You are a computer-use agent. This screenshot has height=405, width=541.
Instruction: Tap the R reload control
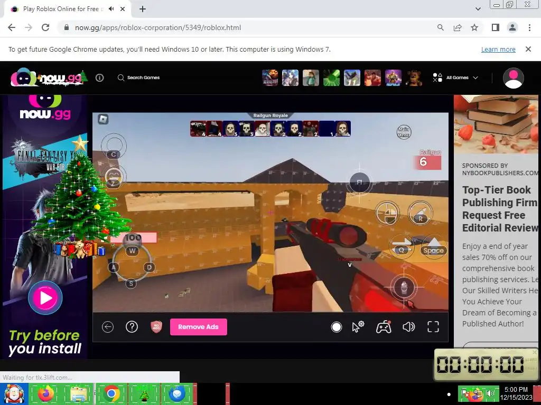420,213
